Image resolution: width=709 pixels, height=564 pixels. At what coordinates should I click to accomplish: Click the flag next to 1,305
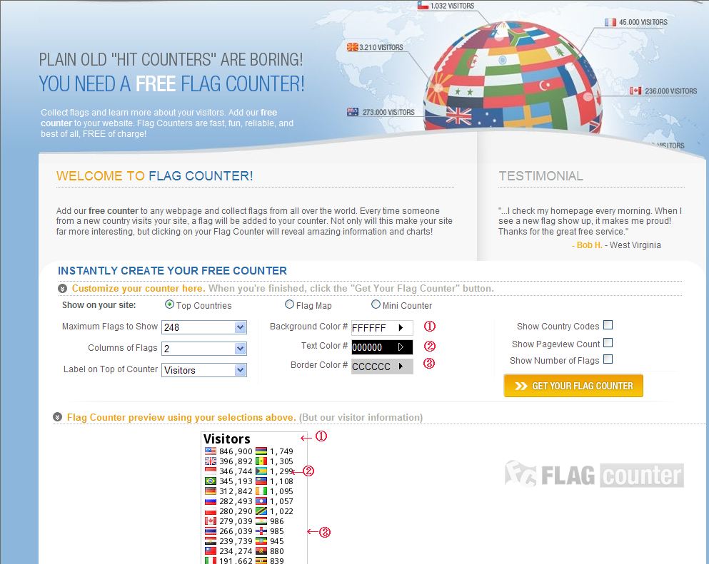pyautogui.click(x=261, y=461)
